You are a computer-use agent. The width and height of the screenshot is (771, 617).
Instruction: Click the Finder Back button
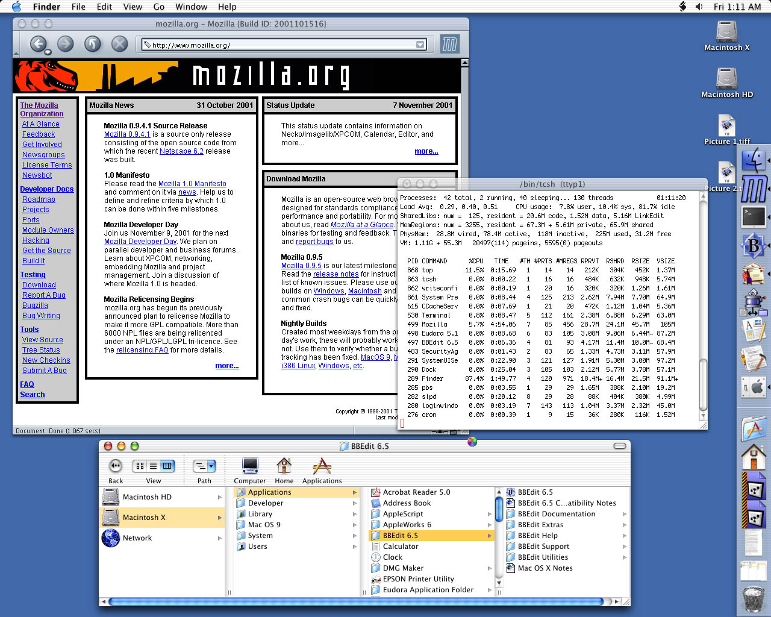pos(116,466)
